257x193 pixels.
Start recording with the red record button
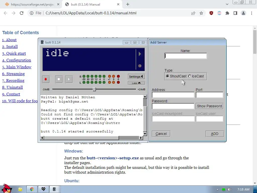point(46,79)
